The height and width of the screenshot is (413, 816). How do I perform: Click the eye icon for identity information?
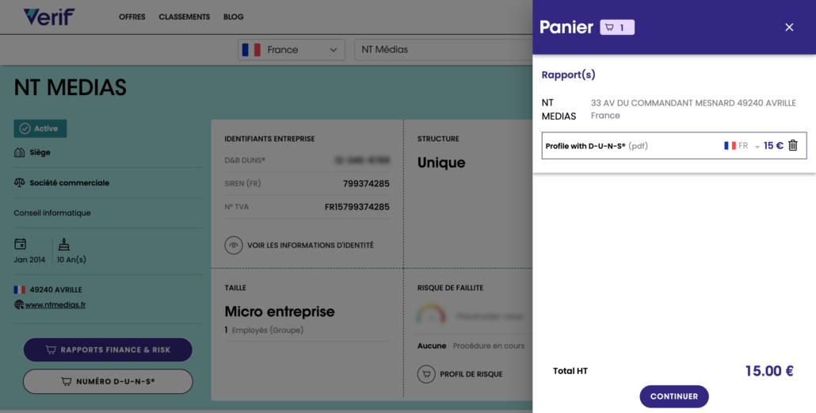[x=234, y=245]
